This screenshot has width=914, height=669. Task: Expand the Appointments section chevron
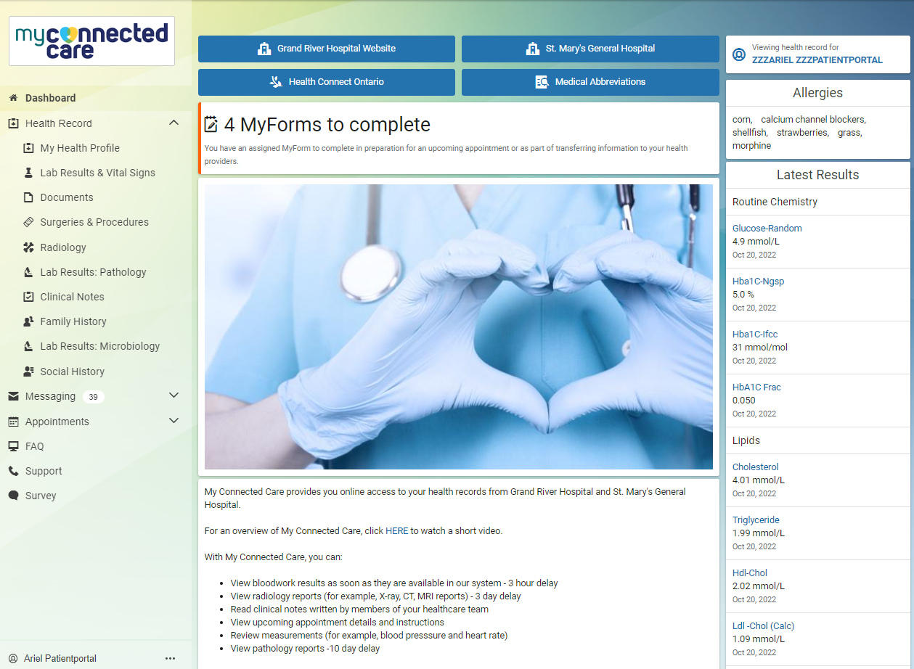coord(174,421)
